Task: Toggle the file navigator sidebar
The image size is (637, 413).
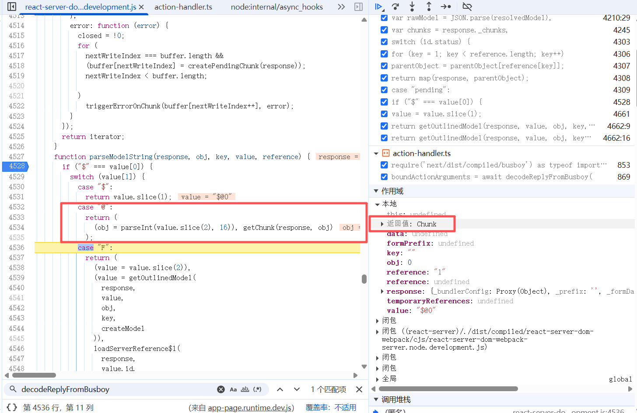Action: point(12,7)
